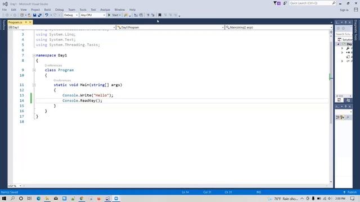The width and height of the screenshot is (360, 202).
Task: Open the editor zoom level dropdown
Action: (x=15, y=186)
